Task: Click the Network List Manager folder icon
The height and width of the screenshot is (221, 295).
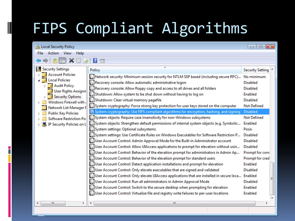Action: [x=44, y=108]
